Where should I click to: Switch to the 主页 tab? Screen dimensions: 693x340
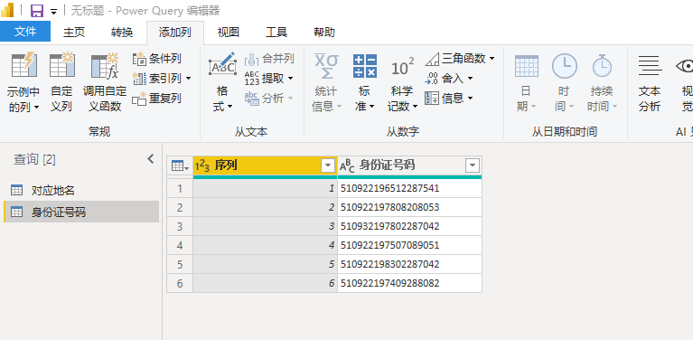74,32
